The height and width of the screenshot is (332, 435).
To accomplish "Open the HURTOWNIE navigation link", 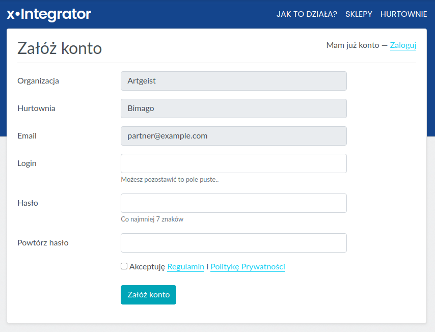I will click(x=403, y=14).
